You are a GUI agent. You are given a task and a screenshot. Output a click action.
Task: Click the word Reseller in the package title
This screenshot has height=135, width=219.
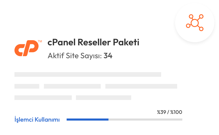94,42
